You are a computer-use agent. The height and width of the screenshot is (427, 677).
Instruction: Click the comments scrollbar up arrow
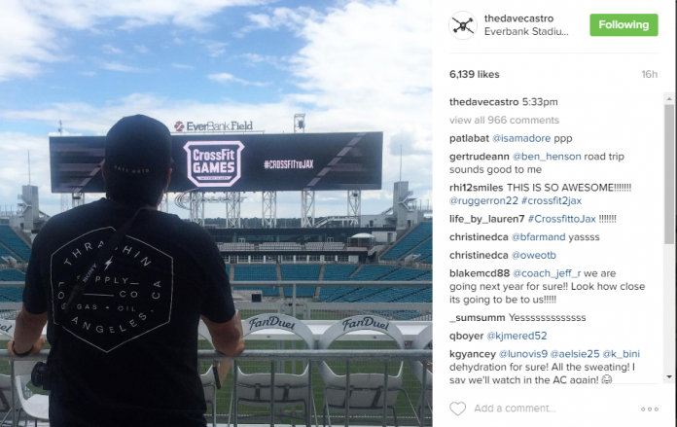[669, 99]
